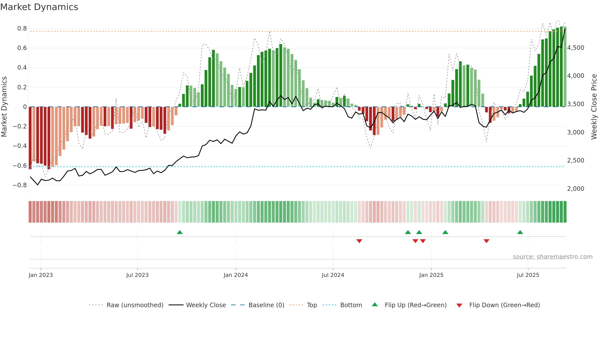The height and width of the screenshot is (338, 601).
Task: Click the −0.6 left axis tick label
Action: (20, 165)
